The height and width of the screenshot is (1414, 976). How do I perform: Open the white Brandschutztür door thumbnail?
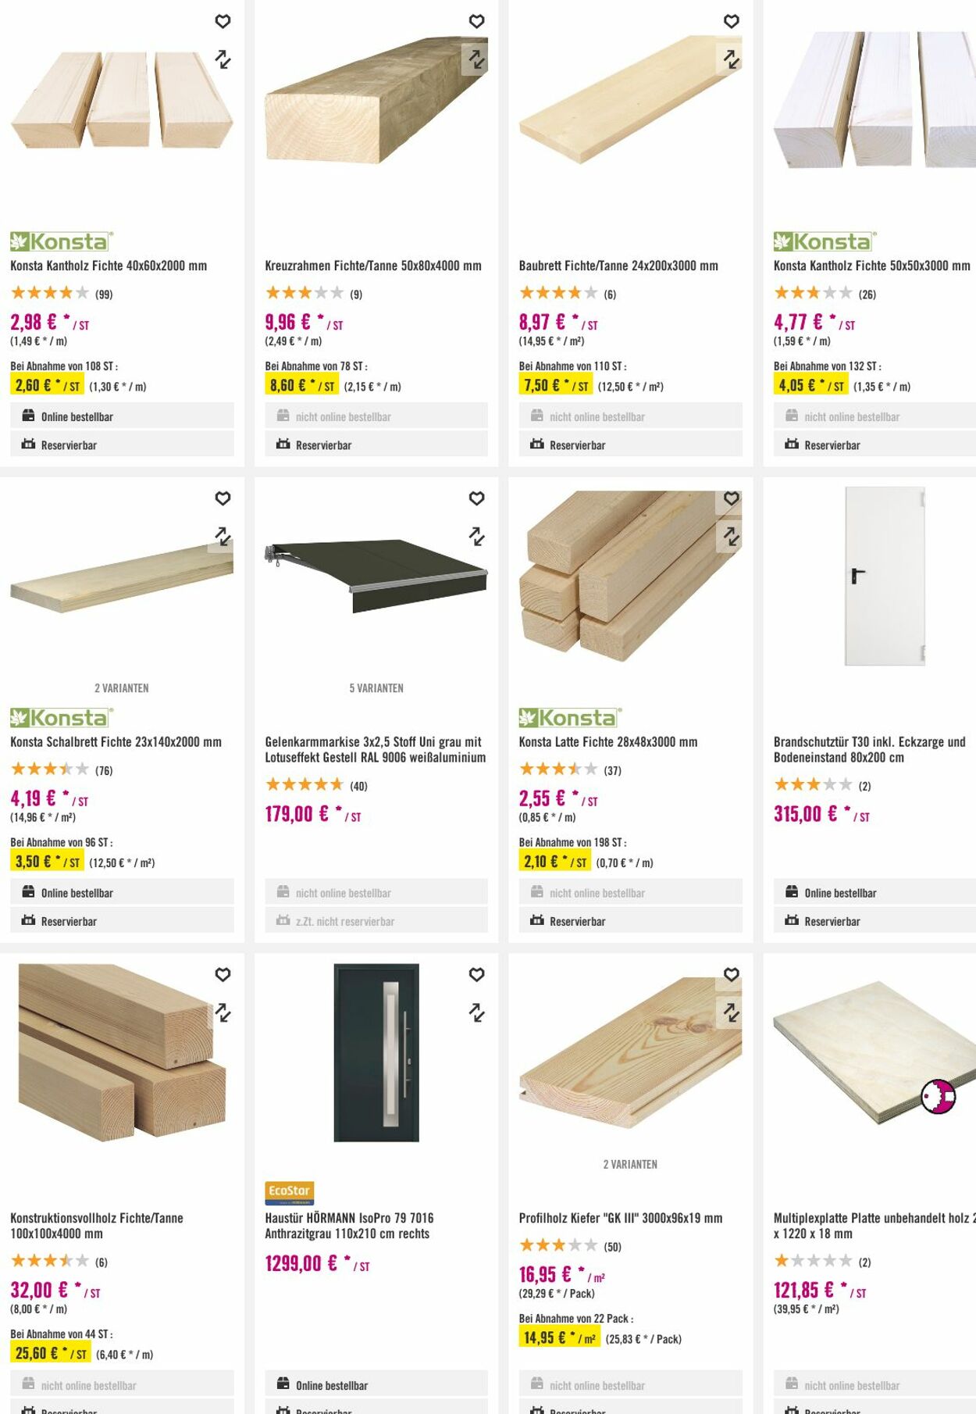click(x=885, y=577)
